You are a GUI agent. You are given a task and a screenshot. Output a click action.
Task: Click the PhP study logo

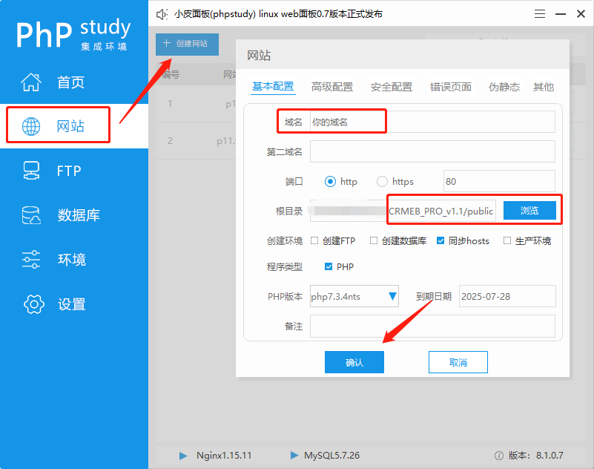click(73, 34)
